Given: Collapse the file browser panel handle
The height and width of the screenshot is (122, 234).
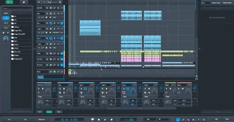Looking at the screenshot, I should click(x=35, y=48).
